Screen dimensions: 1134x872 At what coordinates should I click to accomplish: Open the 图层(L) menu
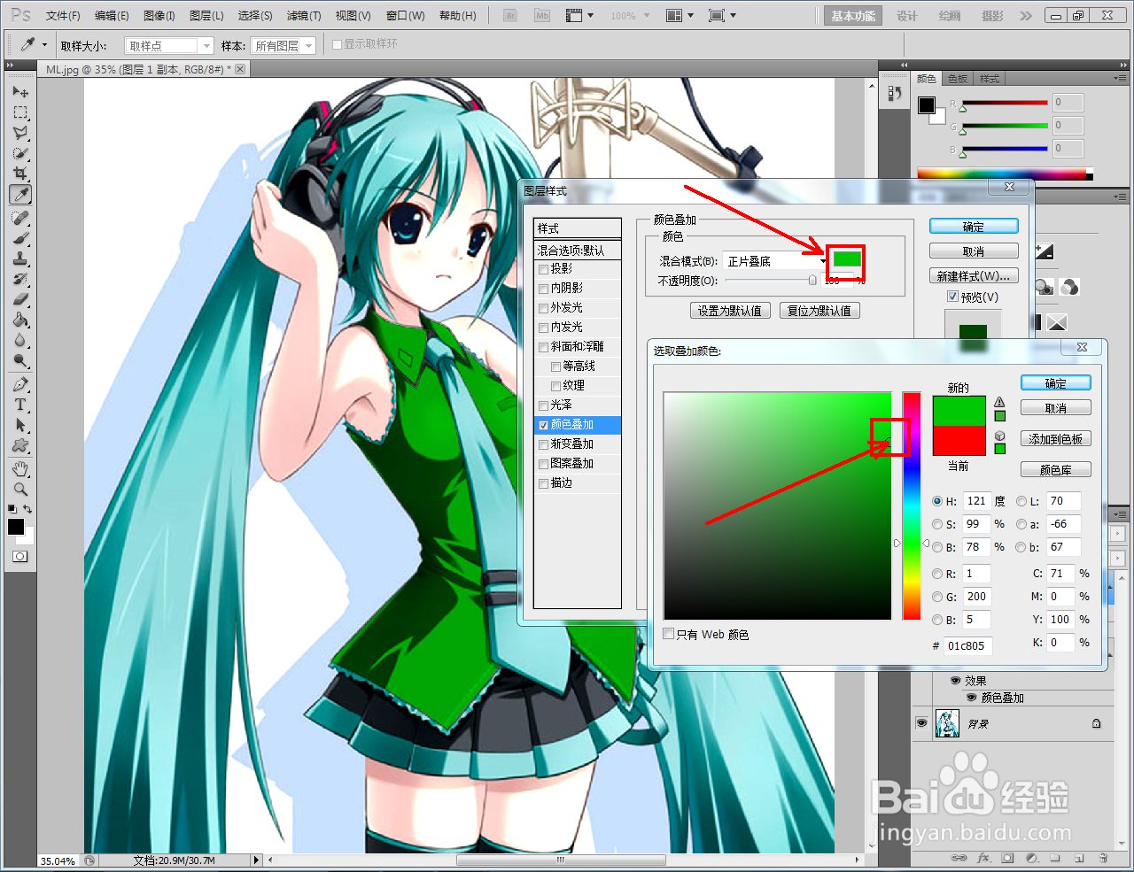206,16
